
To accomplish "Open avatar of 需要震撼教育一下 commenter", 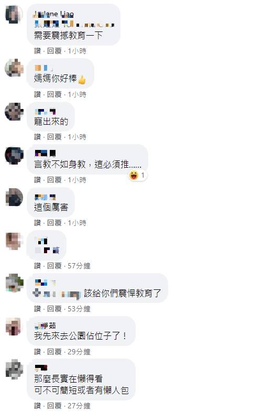I will coord(14,14).
